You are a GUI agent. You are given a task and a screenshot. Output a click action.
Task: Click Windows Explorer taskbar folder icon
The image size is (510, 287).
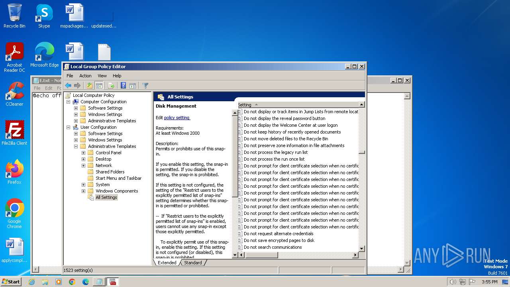click(45, 282)
